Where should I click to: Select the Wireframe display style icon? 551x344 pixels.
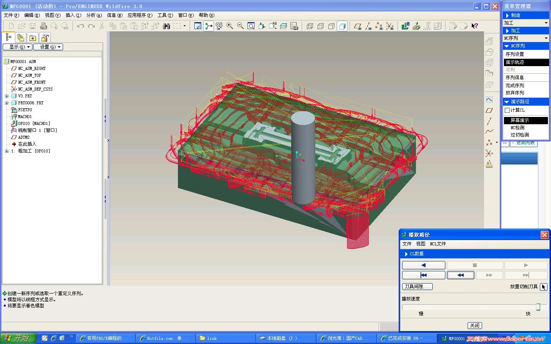pos(310,26)
